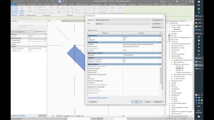Click the detail level icon in view control bar
The image size is (214, 120).
[x=58, y=116]
